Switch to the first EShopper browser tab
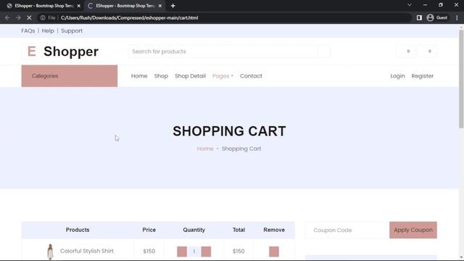The height and width of the screenshot is (261, 464). point(43,6)
